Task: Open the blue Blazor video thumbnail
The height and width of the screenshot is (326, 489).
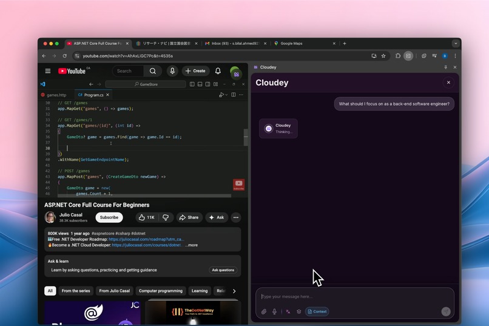Action: [x=92, y=313]
